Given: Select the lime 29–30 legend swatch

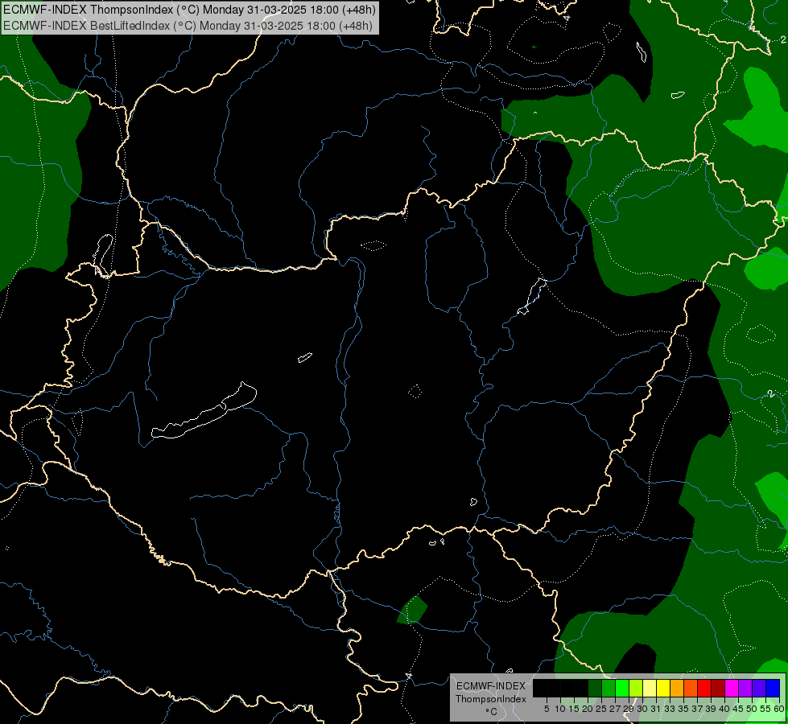Looking at the screenshot, I should (636, 688).
